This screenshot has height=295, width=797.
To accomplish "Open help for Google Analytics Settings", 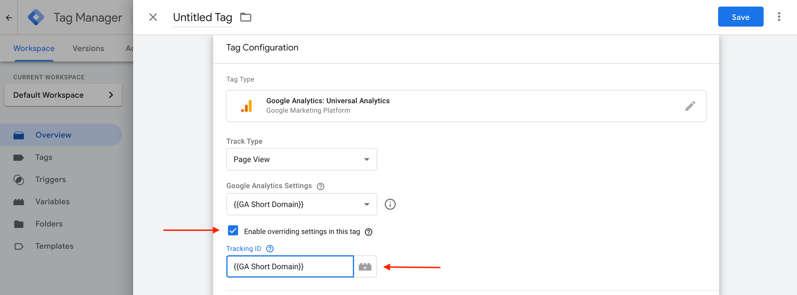I will click(320, 186).
